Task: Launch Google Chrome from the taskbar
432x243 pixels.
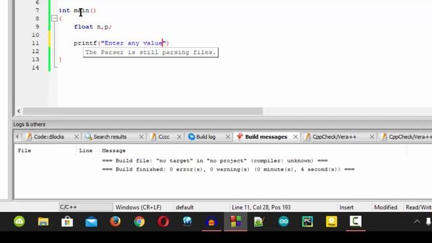Action: 140,221
